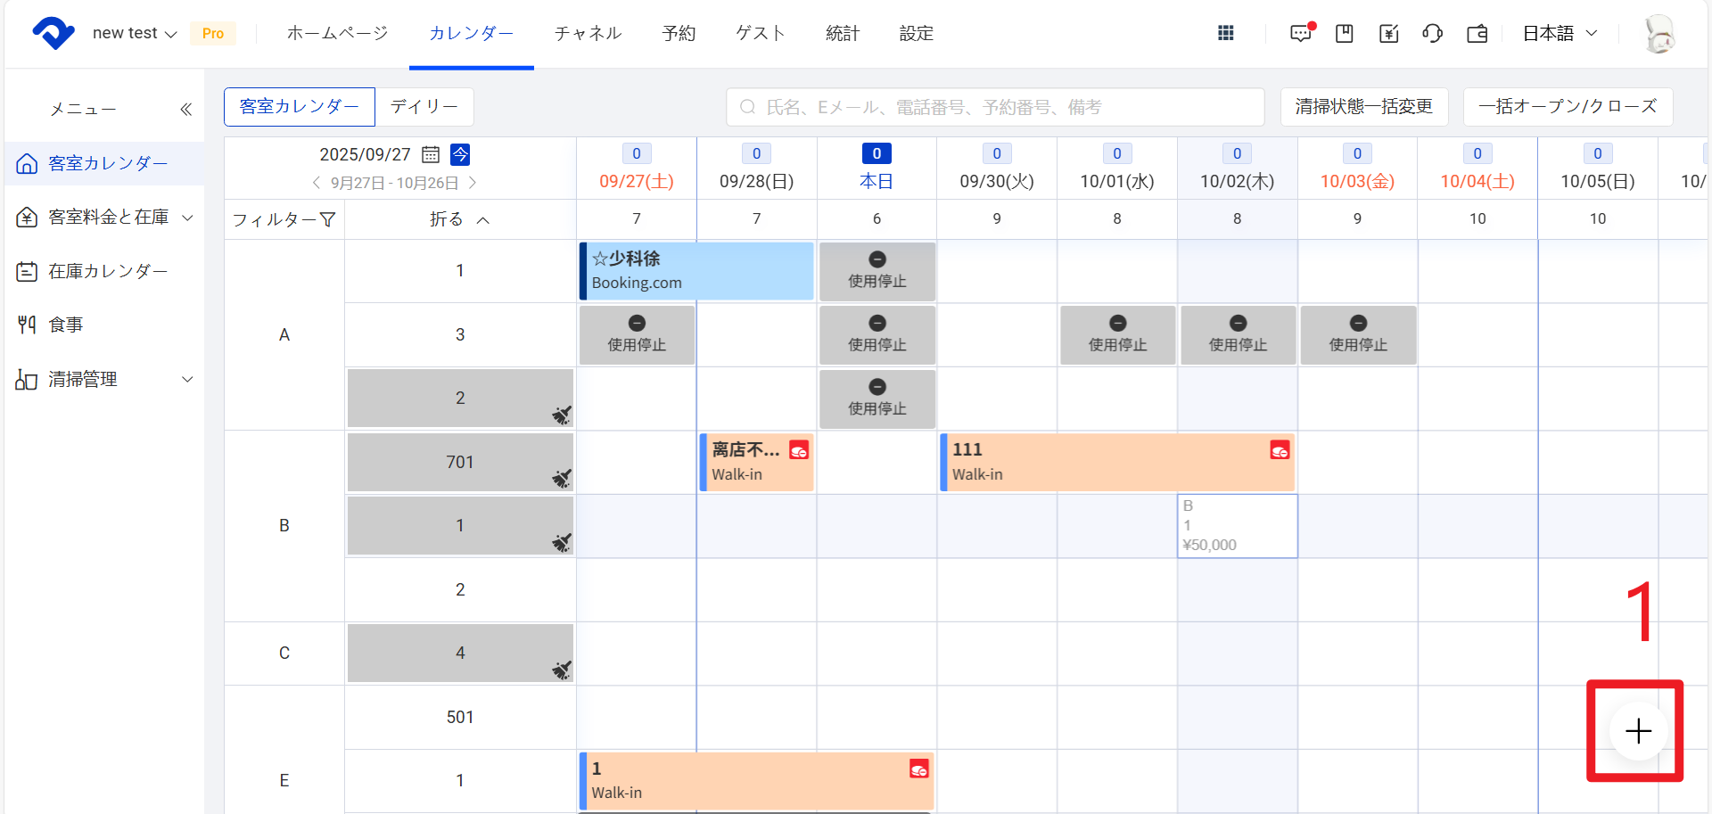Click the broom cleaning icon on room 701

click(561, 479)
